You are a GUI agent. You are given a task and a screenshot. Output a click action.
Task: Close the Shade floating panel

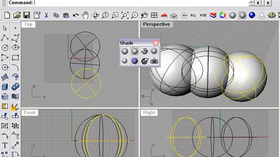coord(156,43)
